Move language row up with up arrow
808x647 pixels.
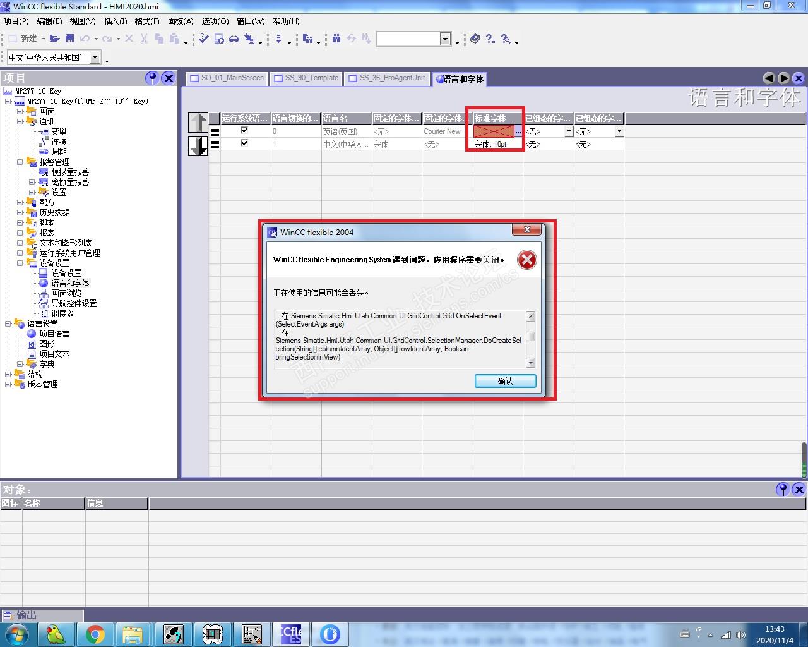point(198,122)
